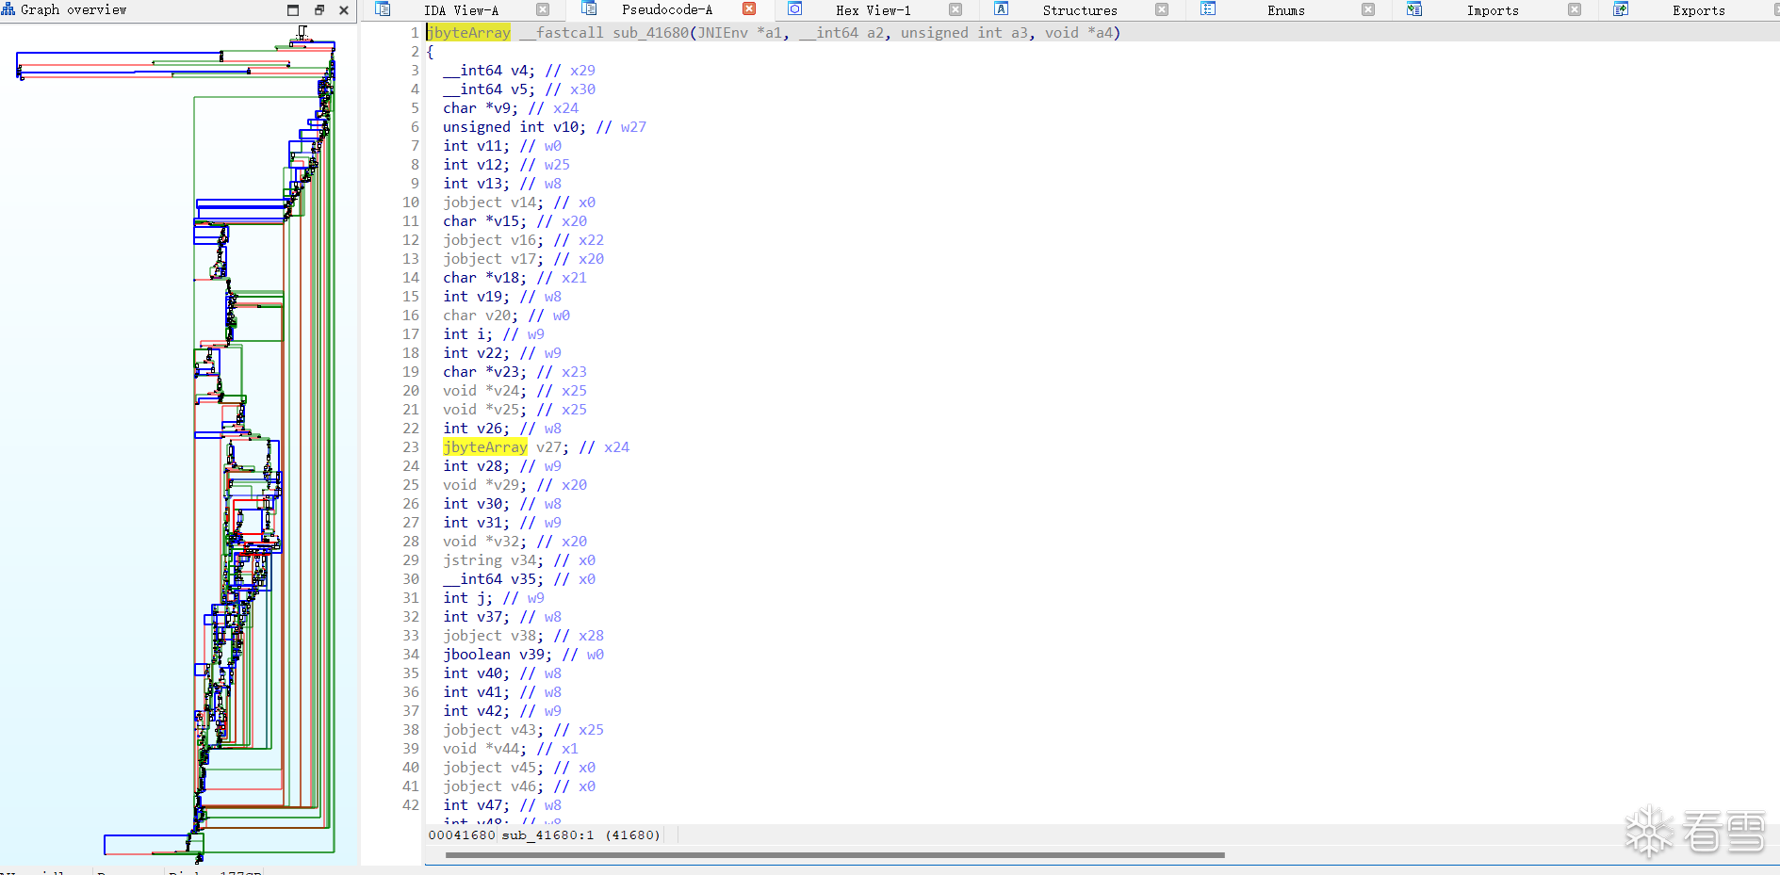This screenshot has width=1780, height=875.
Task: Show the Exports tab
Action: pos(1699,10)
